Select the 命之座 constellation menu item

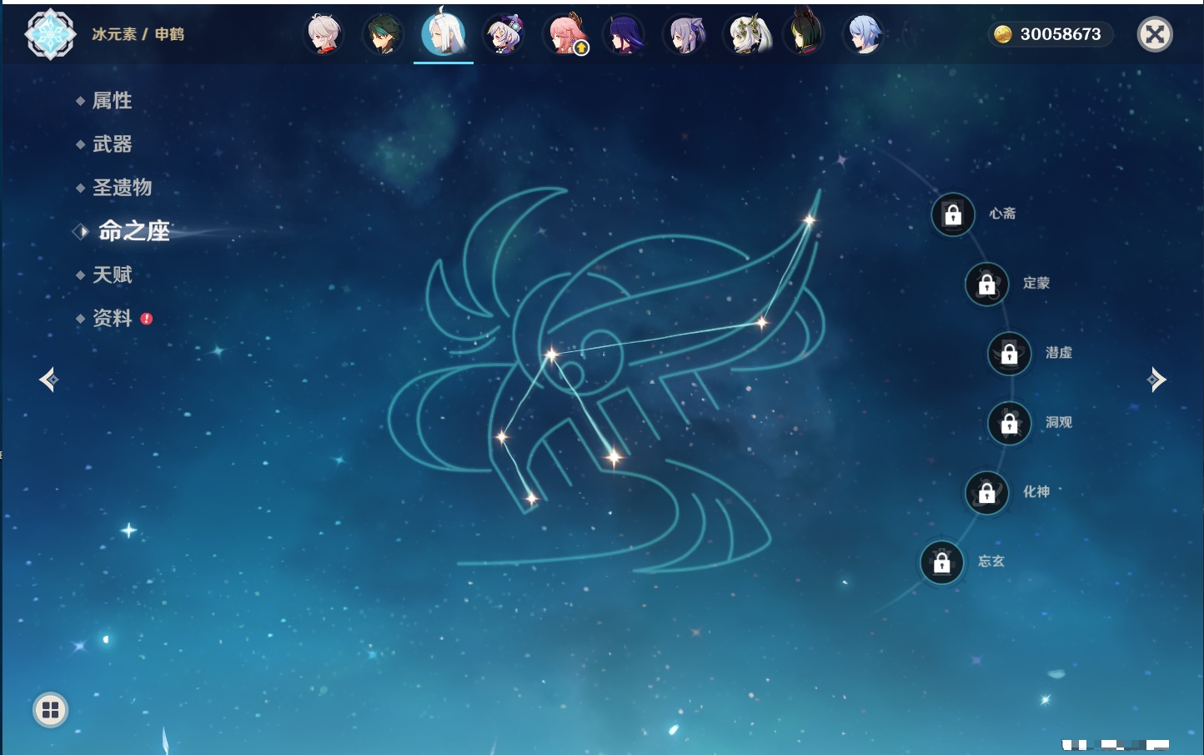point(133,231)
